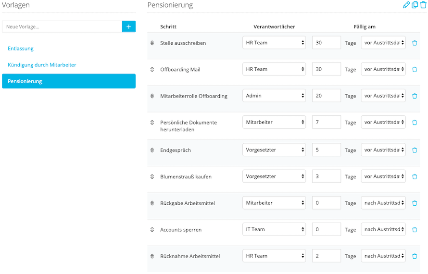This screenshot has height=274, width=428.
Task: Click reorder handle of Mitarbeiterrolle Offboarding
Action: [152, 96]
